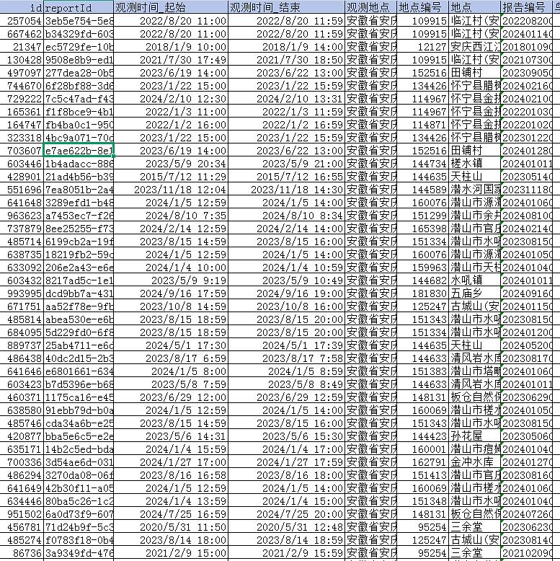This screenshot has height=561, width=560.
Task: Select location number 114871
Action: point(422,125)
